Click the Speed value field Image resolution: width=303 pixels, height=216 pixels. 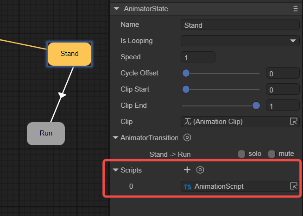point(198,57)
